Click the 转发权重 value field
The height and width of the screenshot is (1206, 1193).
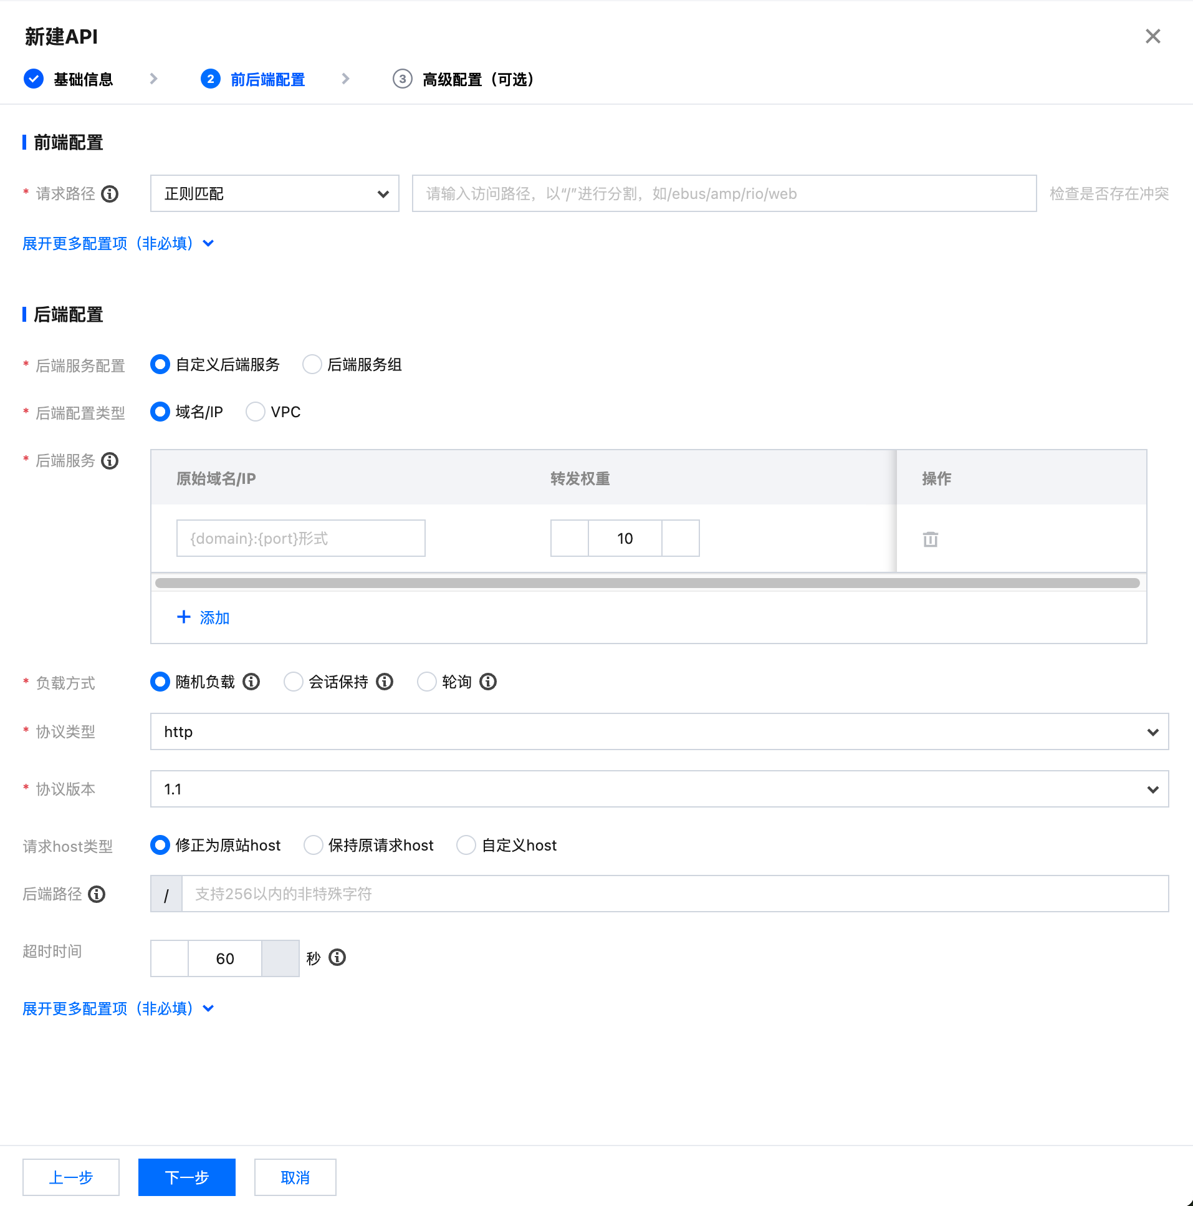click(x=625, y=538)
